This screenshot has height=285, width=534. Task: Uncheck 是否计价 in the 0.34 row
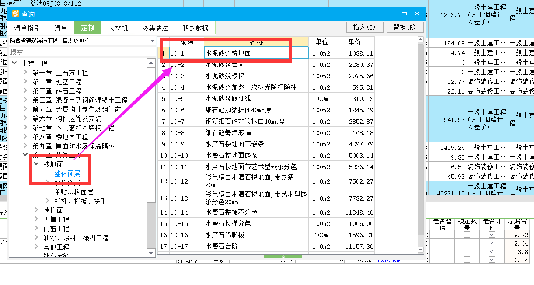(492, 260)
